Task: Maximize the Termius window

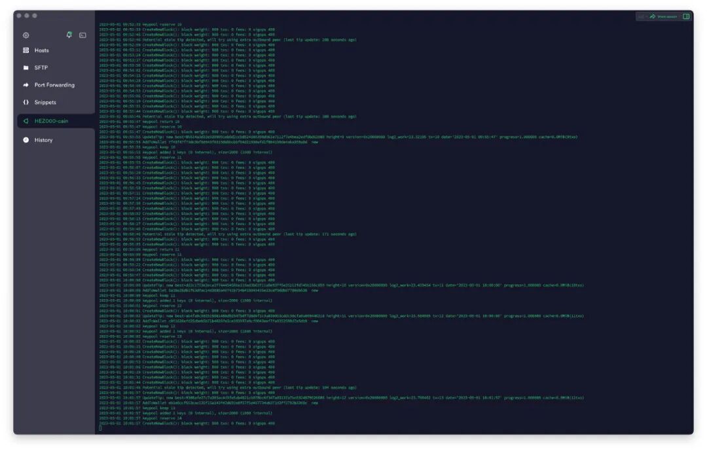Action: click(35, 16)
